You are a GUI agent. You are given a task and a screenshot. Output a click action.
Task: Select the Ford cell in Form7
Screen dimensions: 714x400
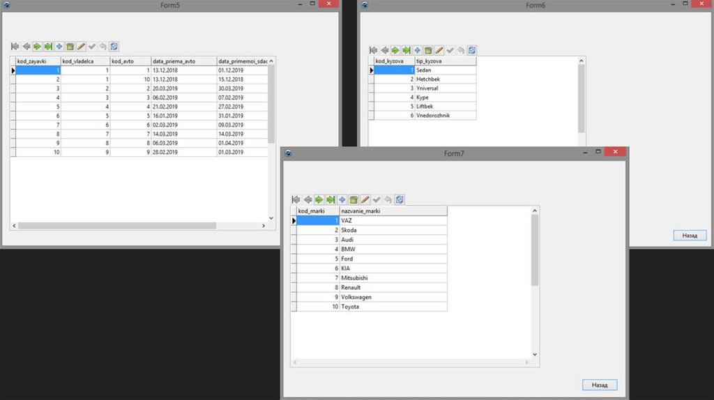tap(393, 259)
